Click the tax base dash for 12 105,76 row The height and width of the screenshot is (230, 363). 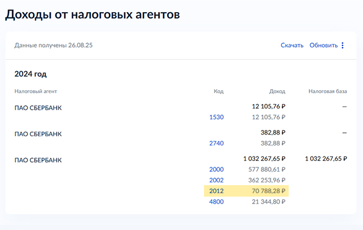tap(345, 106)
